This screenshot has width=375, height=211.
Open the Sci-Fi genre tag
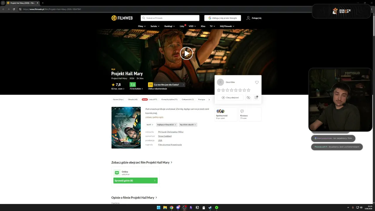click(x=150, y=125)
